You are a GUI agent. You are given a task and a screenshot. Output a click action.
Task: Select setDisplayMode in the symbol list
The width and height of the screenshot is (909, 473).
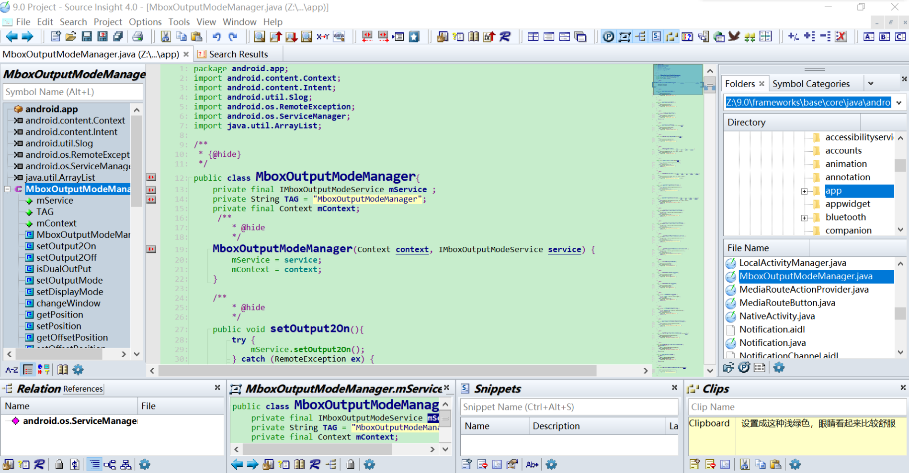click(70, 292)
